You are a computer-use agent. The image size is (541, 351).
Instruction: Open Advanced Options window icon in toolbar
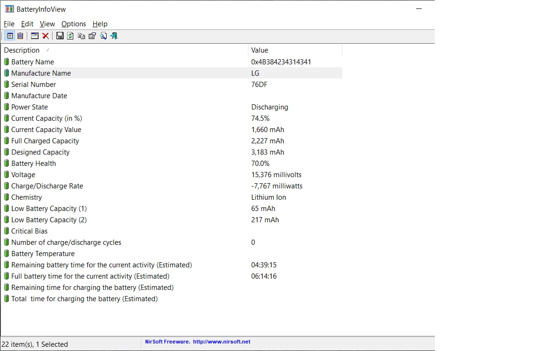(34, 36)
